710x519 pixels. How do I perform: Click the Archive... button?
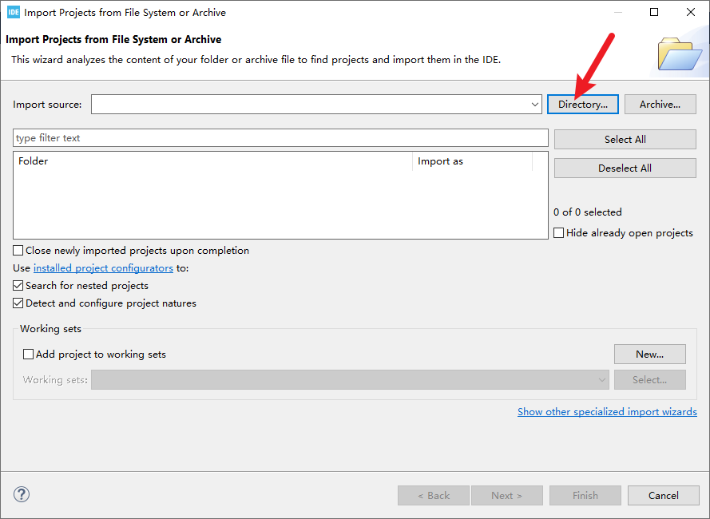pyautogui.click(x=660, y=105)
